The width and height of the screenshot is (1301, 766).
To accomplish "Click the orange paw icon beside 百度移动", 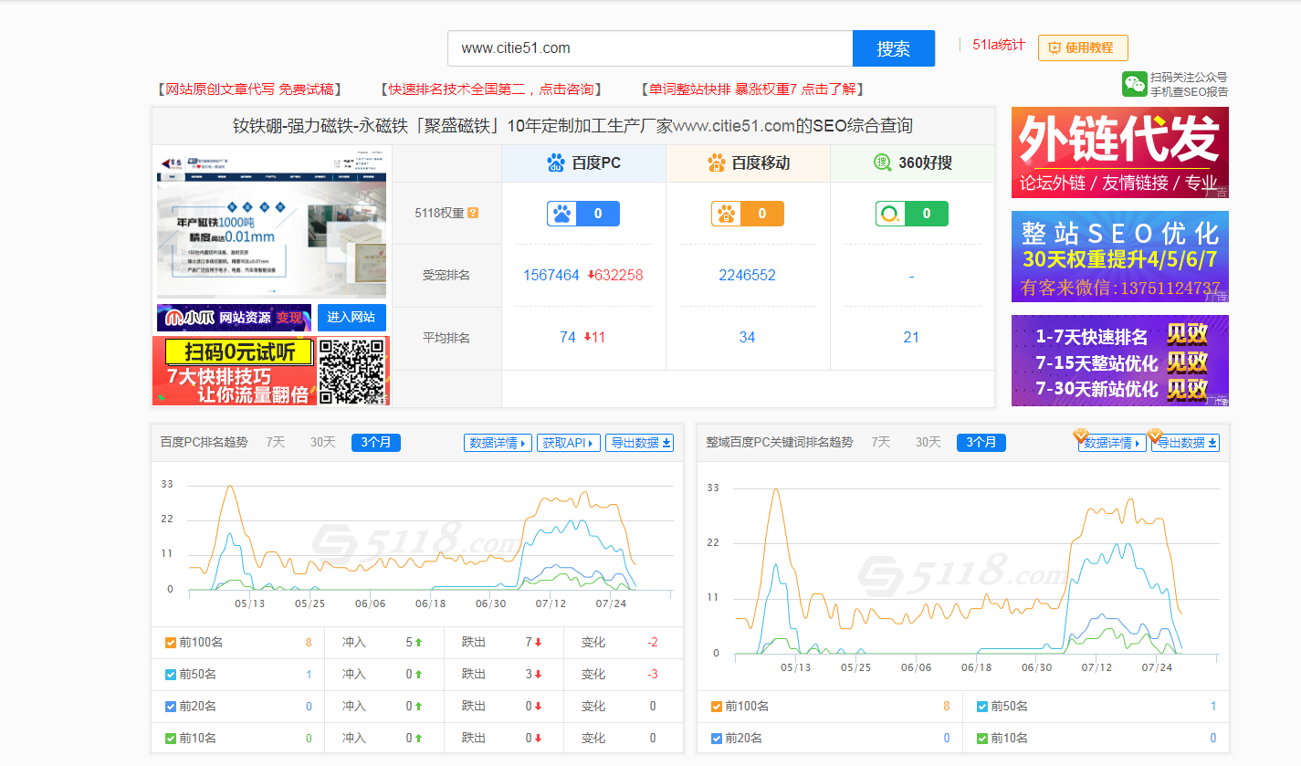I will pos(717,163).
